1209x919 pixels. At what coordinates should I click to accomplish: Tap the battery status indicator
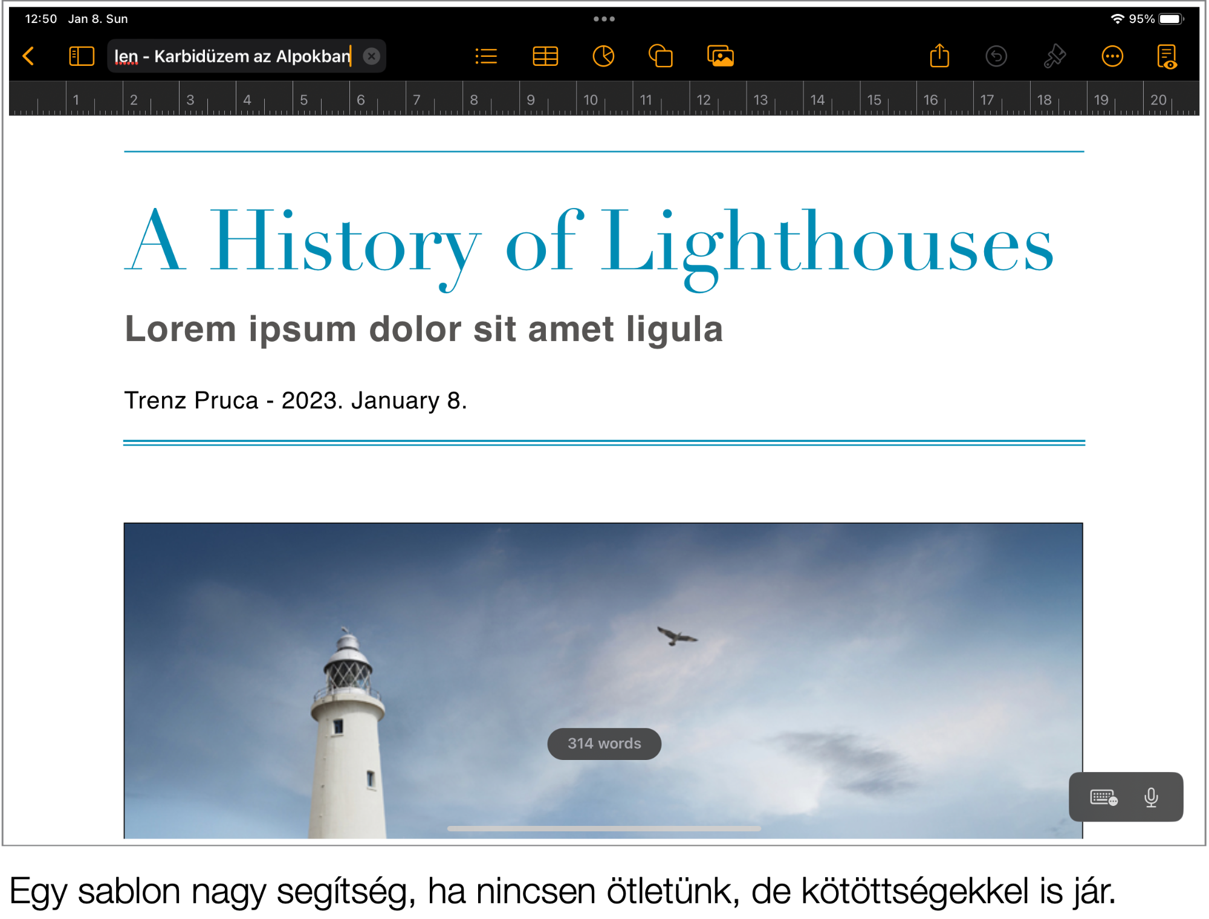click(x=1170, y=19)
